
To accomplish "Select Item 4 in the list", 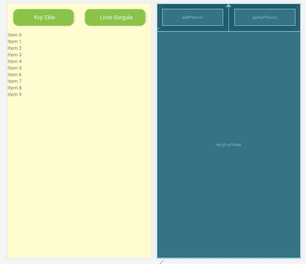I will (x=15, y=62).
